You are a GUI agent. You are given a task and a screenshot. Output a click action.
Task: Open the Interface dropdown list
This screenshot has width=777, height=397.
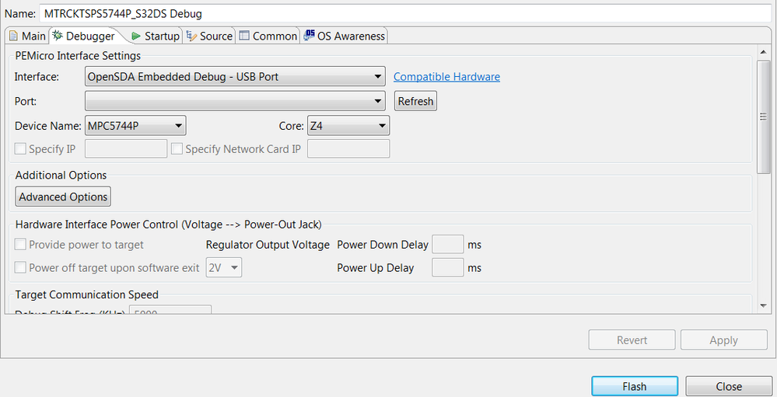[234, 77]
